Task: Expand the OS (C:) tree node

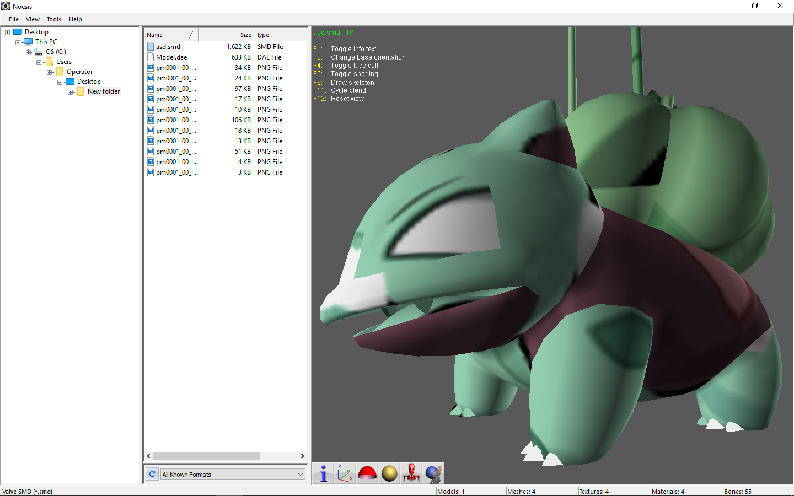Action: coord(29,52)
